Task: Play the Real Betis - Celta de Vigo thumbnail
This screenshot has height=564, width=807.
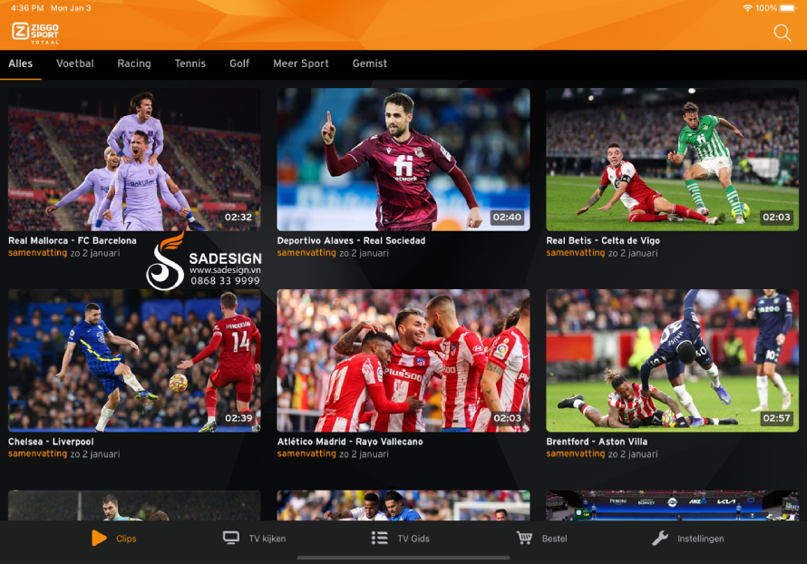Action: (x=672, y=159)
